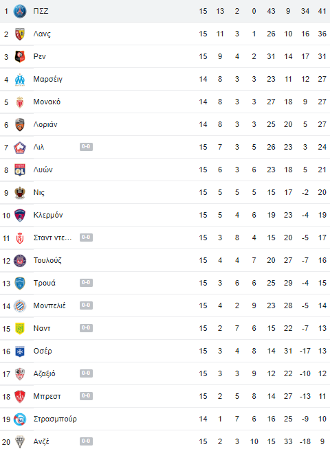The height and width of the screenshot is (451, 330).
Task: Open the Μπρεστ team name link
Action: coord(47,396)
